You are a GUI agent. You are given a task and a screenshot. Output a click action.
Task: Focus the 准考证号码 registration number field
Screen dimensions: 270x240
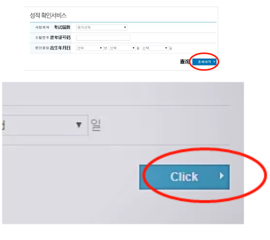(x=103, y=38)
